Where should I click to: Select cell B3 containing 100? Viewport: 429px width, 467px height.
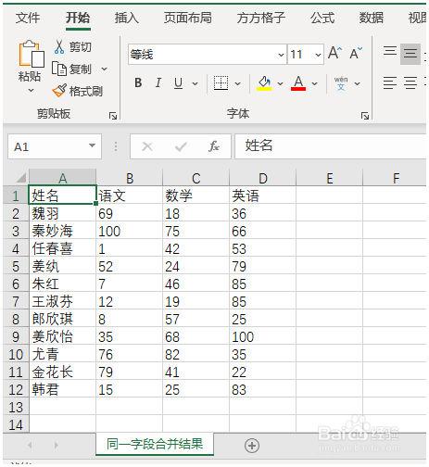coord(129,231)
